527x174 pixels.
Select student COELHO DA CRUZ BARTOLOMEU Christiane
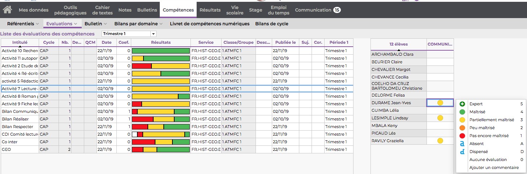(399, 86)
